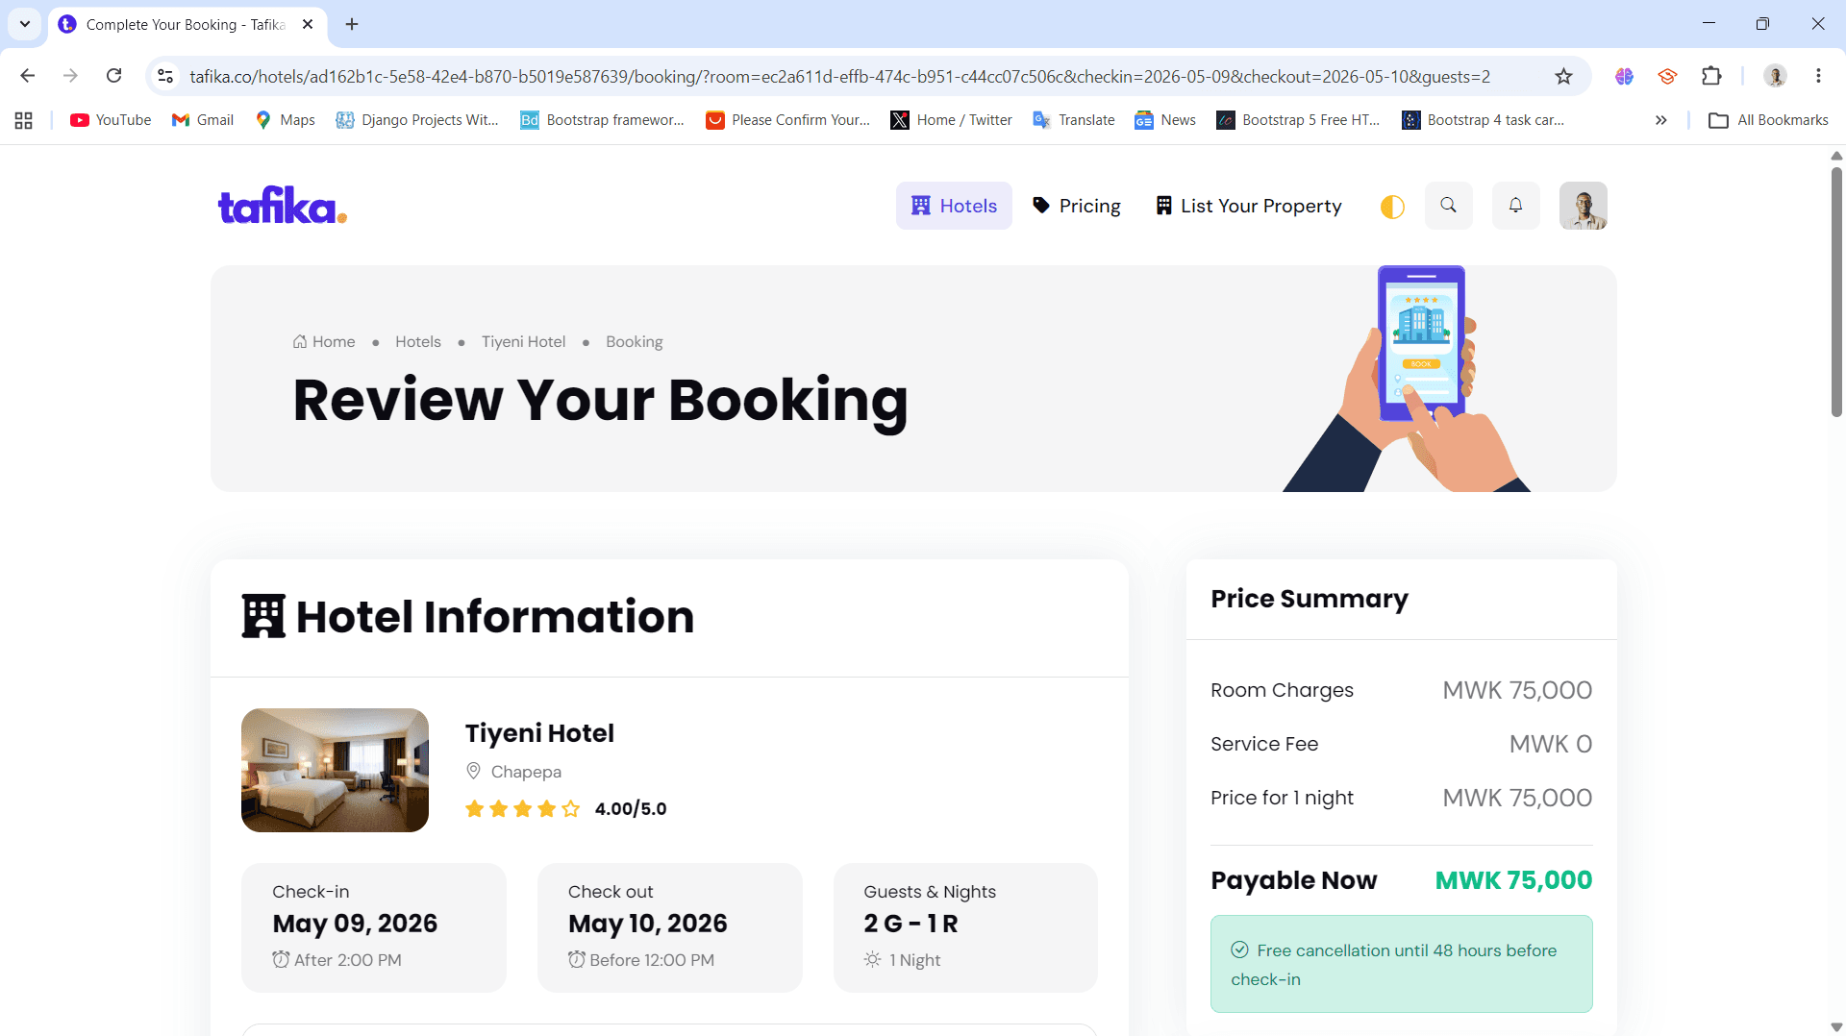Open the Django Projects bookmark
The width and height of the screenshot is (1846, 1036).
(417, 120)
